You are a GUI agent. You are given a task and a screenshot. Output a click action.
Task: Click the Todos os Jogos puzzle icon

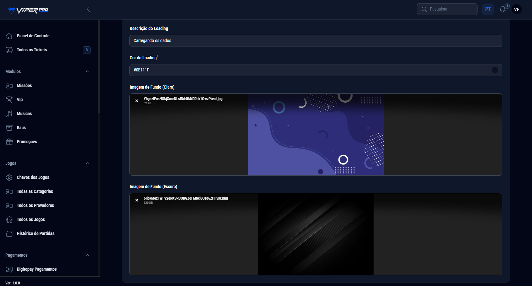pos(9,220)
